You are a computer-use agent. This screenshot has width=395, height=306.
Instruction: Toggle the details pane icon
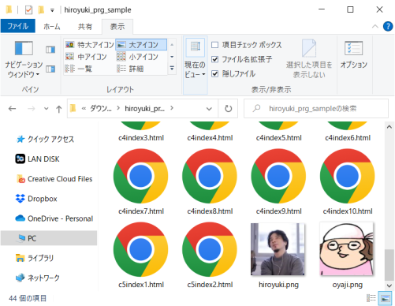point(50,69)
